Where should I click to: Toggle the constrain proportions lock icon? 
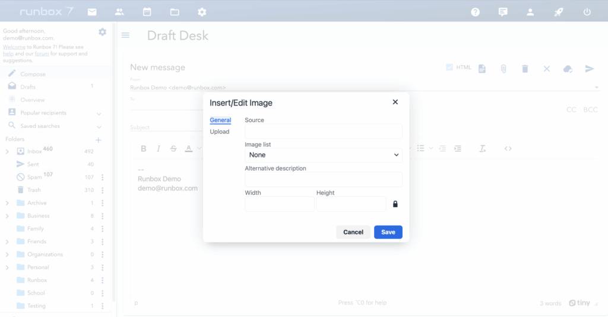tap(395, 204)
